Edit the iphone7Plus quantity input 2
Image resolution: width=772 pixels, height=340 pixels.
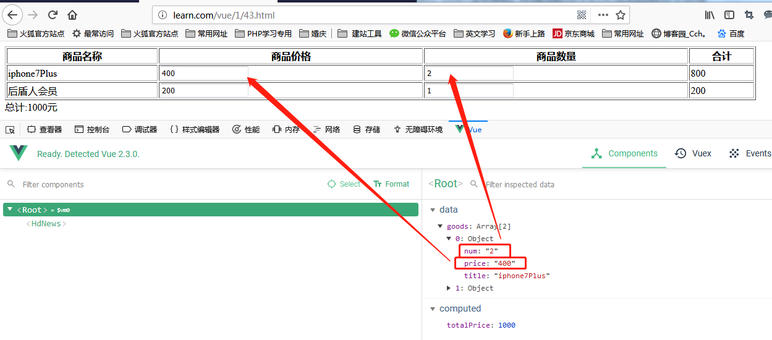(x=469, y=73)
